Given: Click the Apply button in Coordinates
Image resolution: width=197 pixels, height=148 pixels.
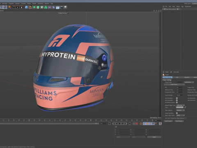Looking at the screenshot, I should (x=154, y=137).
